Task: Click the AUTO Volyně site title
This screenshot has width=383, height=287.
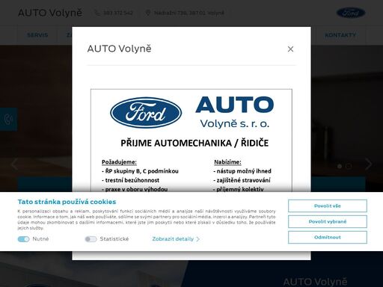Action: point(50,13)
